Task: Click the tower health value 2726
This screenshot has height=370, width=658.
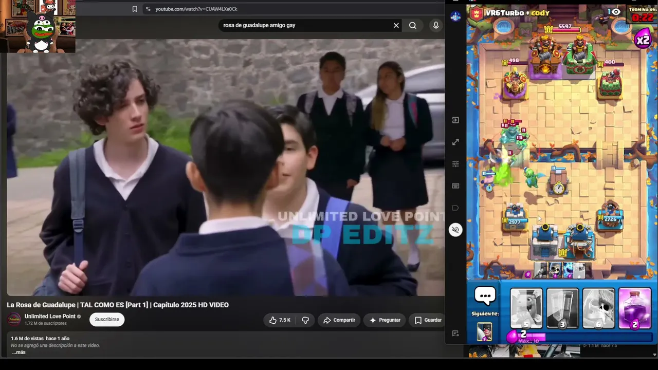Action: coord(610,219)
